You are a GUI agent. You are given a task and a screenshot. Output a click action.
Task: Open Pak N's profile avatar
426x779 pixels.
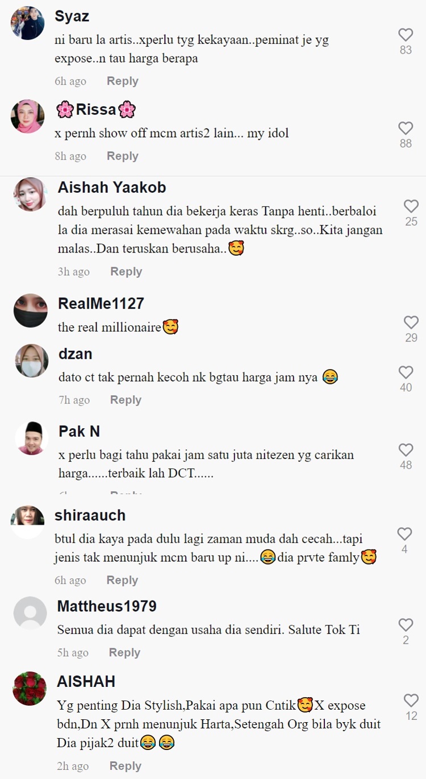coord(31,438)
